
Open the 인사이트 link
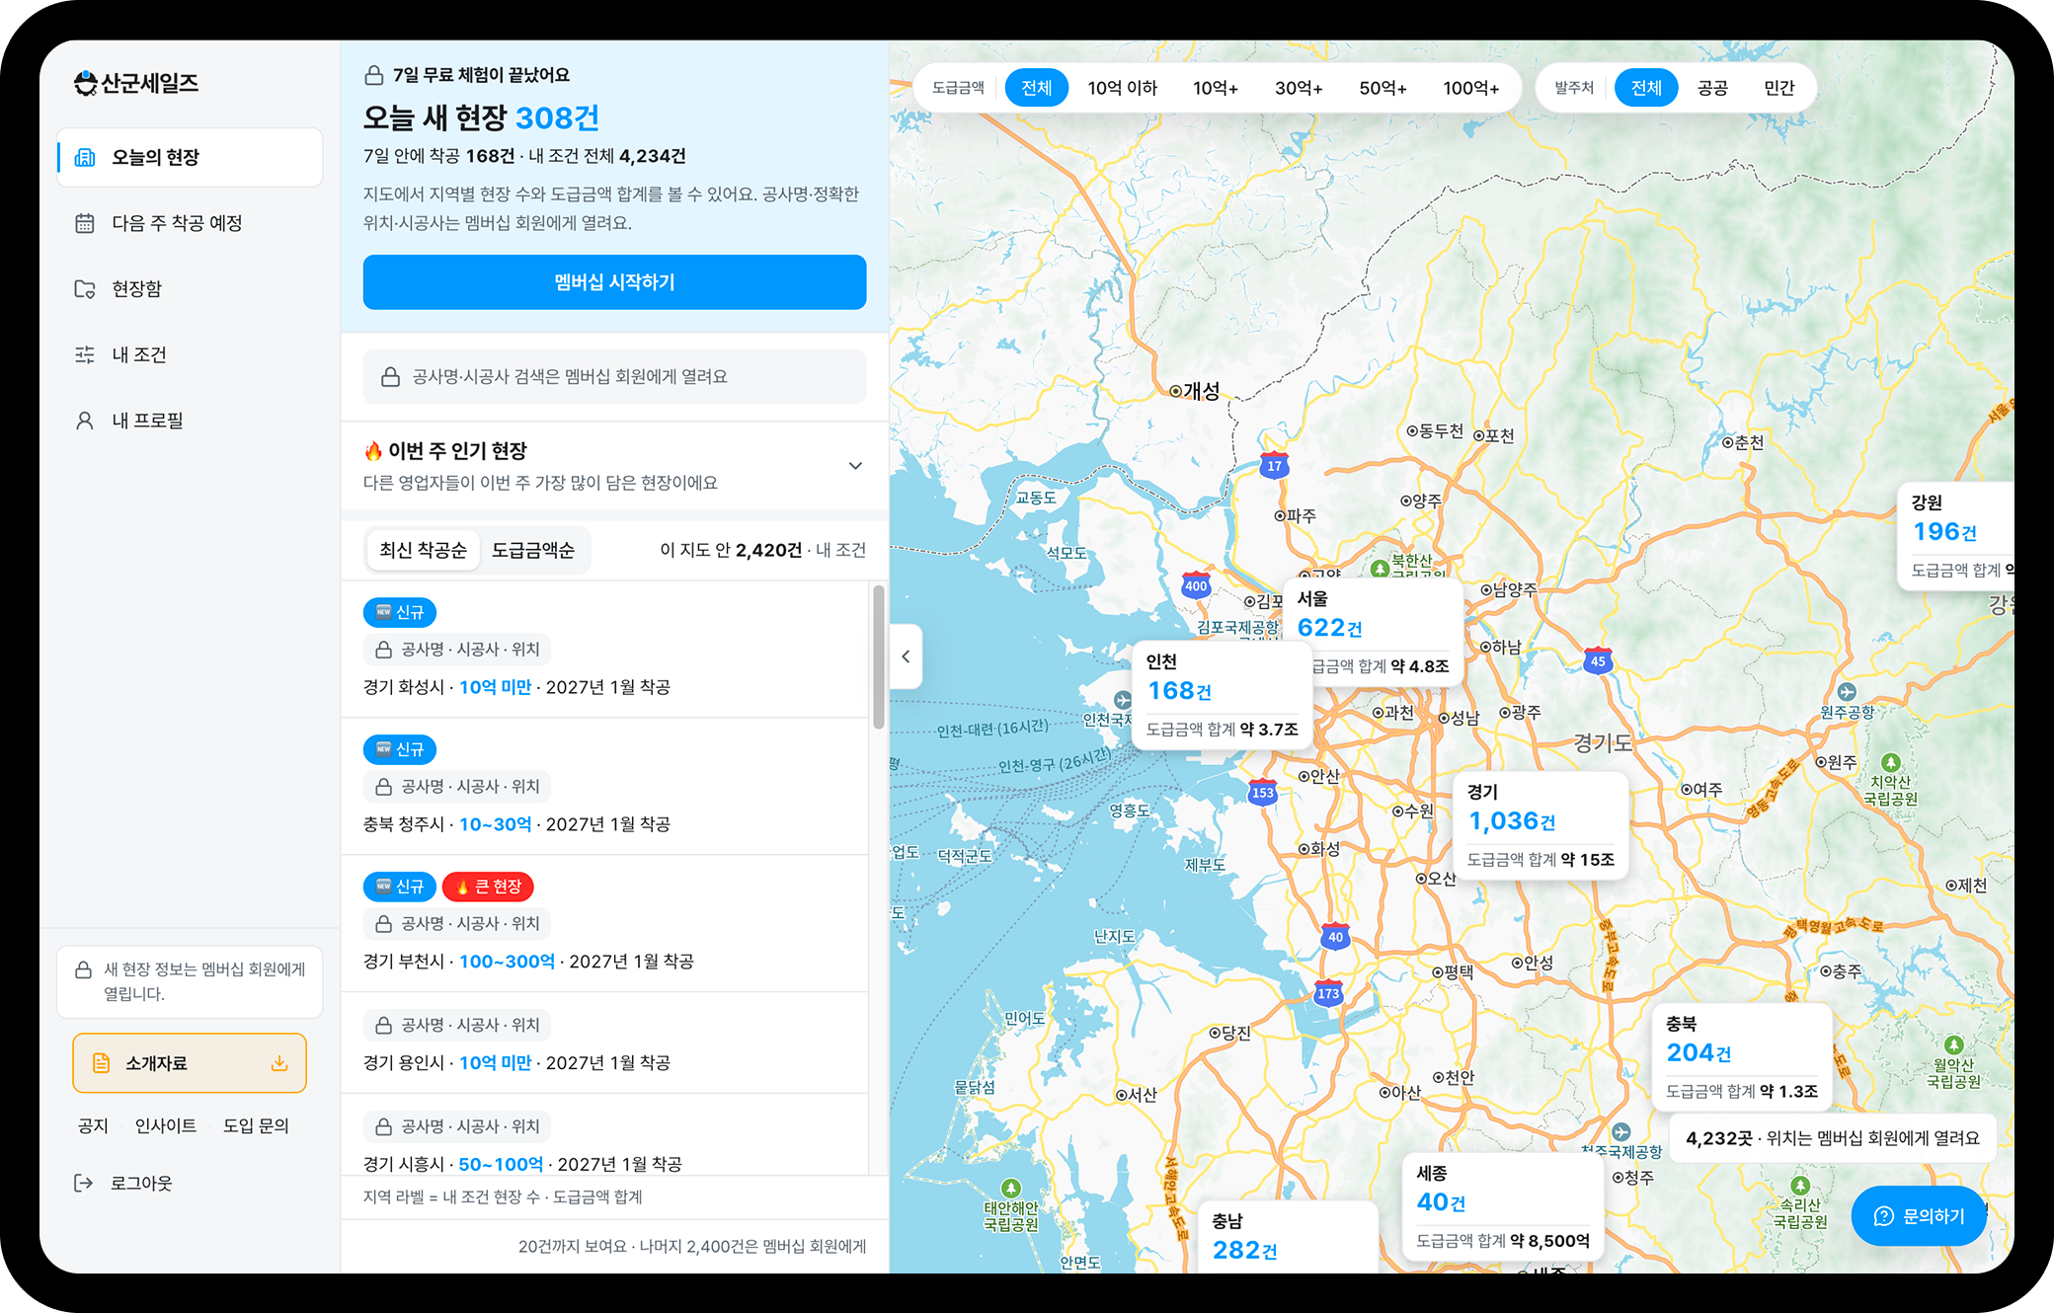pyautogui.click(x=166, y=1126)
